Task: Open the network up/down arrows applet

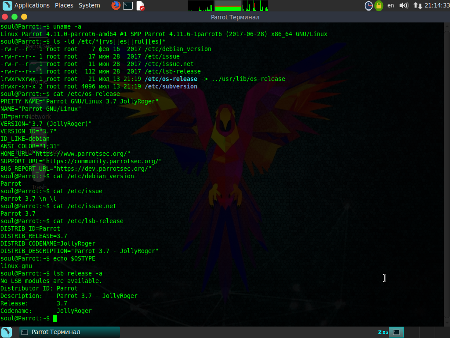Action: click(x=417, y=5)
